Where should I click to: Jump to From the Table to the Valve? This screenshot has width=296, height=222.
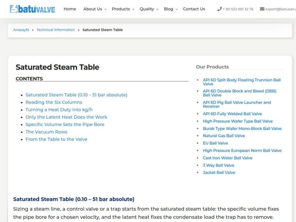coord(56,139)
